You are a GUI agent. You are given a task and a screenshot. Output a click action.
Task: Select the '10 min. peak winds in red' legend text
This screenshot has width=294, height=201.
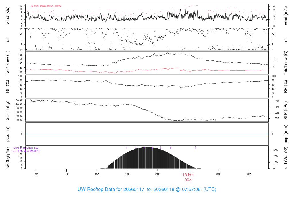click(46, 6)
